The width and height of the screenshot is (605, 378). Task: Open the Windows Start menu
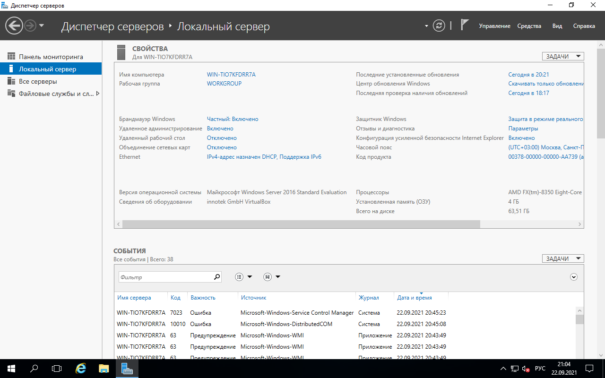11,368
